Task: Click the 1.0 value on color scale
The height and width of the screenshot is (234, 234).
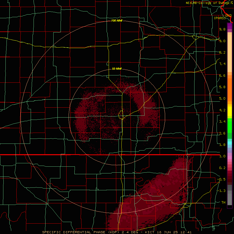Action: coord(222,156)
